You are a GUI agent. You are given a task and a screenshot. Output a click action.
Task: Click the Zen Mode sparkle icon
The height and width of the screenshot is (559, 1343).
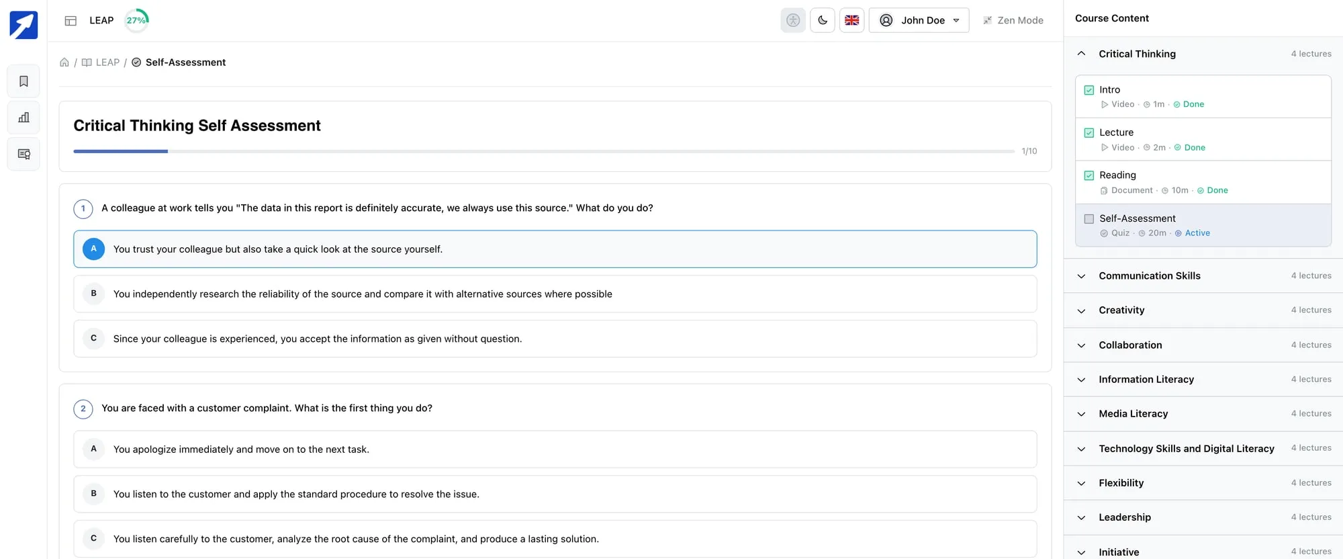coord(988,20)
